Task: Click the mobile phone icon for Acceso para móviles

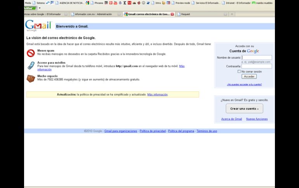Action: tap(31, 66)
